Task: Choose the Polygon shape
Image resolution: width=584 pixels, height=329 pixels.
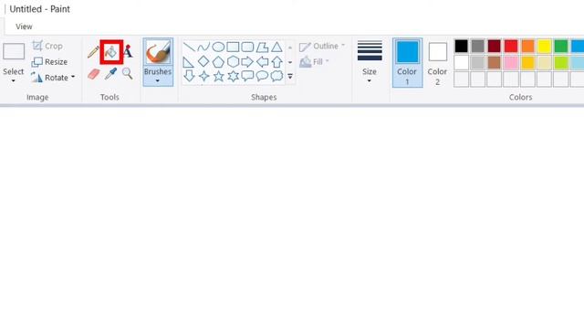Action: coord(262,47)
